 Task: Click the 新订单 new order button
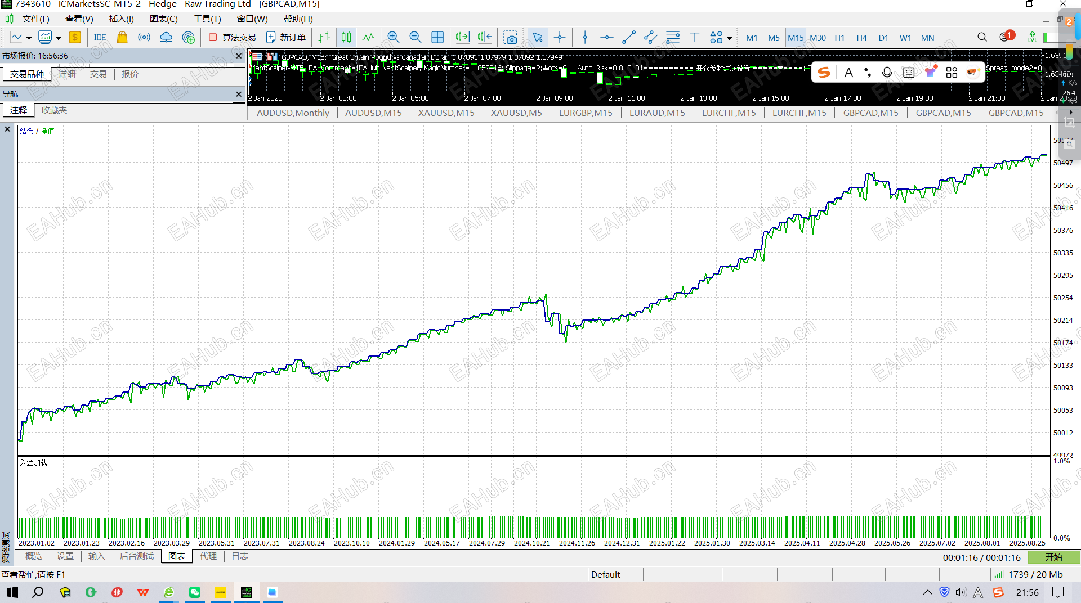(286, 38)
